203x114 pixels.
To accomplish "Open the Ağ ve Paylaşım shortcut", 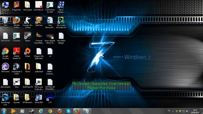I will 61,7.
